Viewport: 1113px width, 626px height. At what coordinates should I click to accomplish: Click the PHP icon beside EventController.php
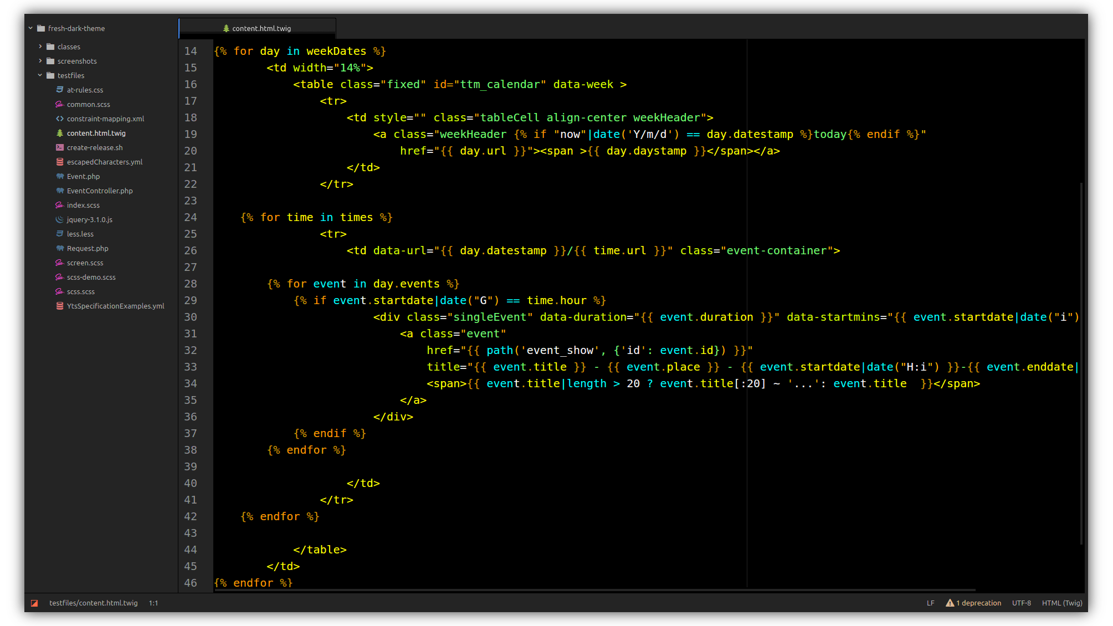click(x=60, y=191)
